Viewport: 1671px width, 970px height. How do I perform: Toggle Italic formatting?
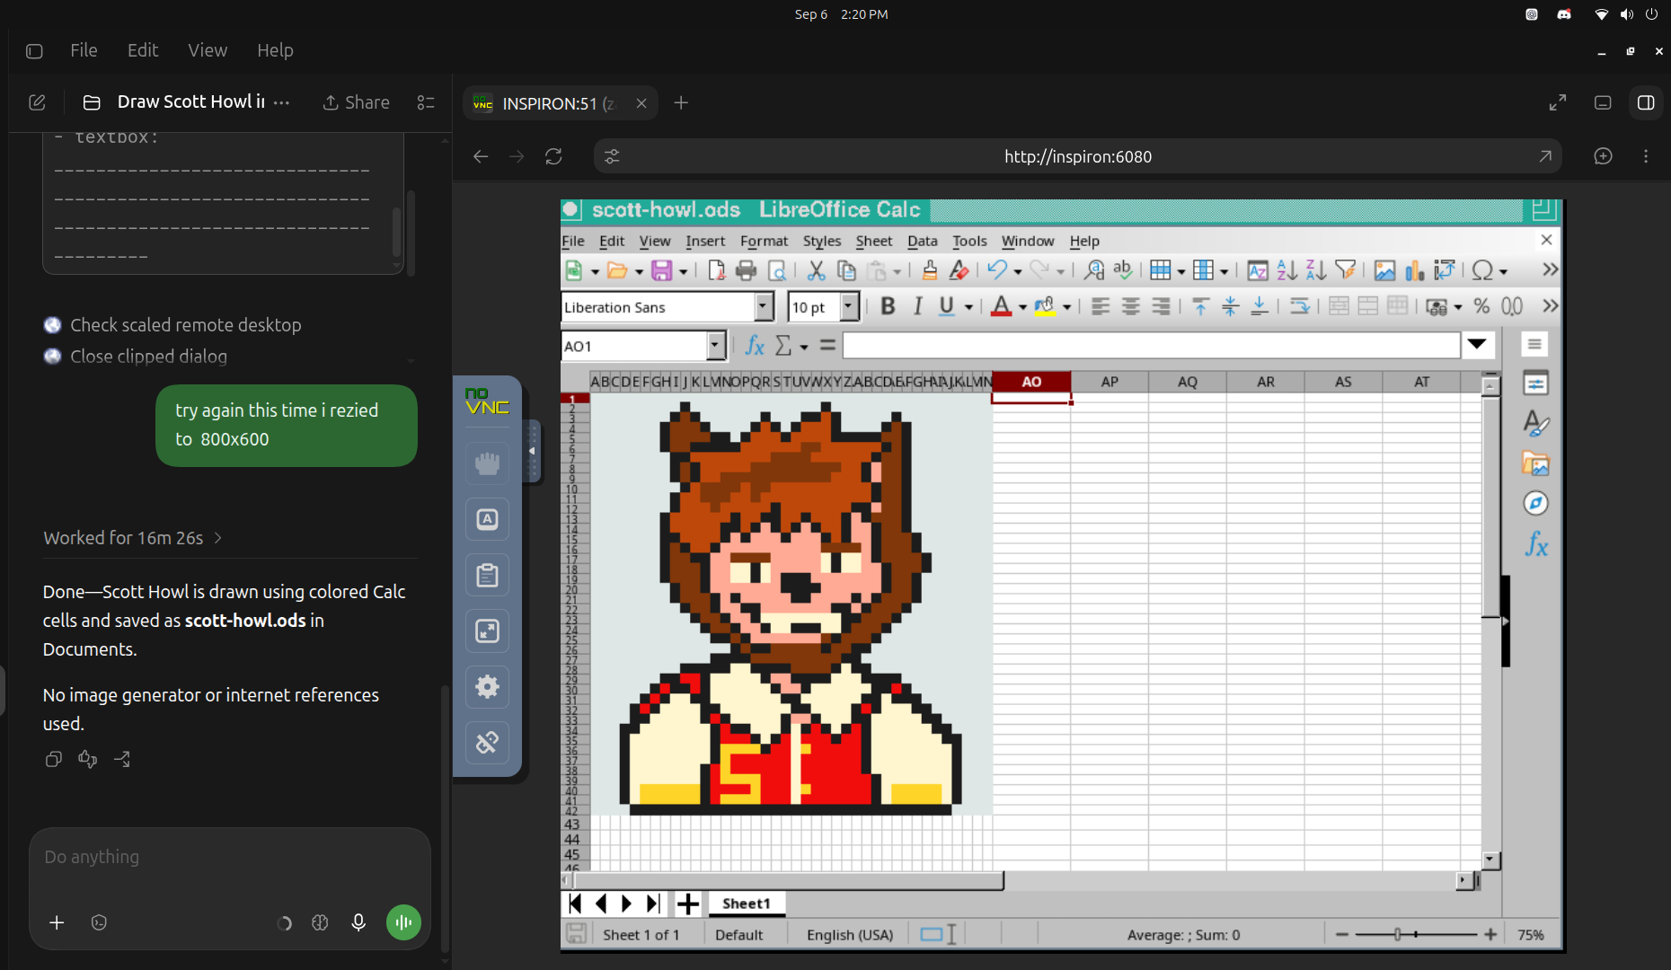917,306
